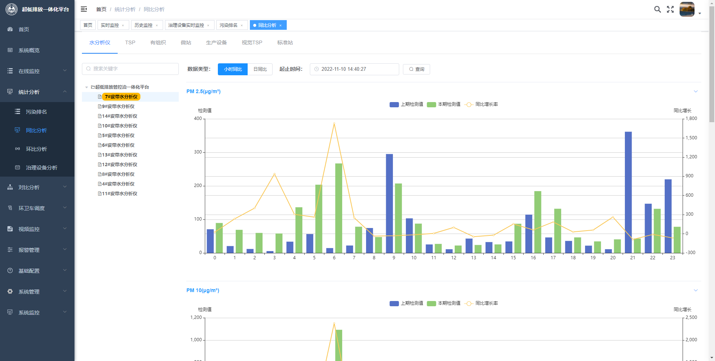Click the 查询 button
The image size is (715, 361).
coord(416,69)
